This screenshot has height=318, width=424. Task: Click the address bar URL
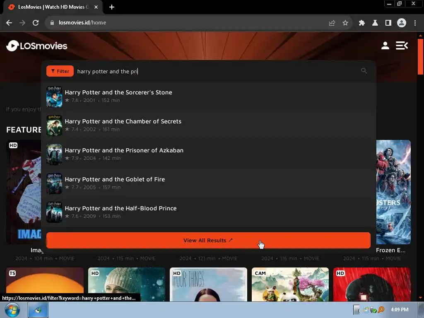[82, 23]
